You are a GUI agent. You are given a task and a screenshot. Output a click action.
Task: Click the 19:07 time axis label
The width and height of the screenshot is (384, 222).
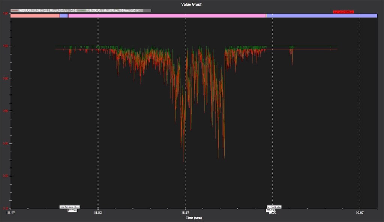pos(360,212)
